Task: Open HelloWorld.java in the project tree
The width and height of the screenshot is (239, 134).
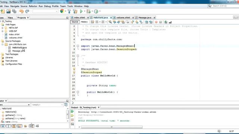Action: (19, 48)
